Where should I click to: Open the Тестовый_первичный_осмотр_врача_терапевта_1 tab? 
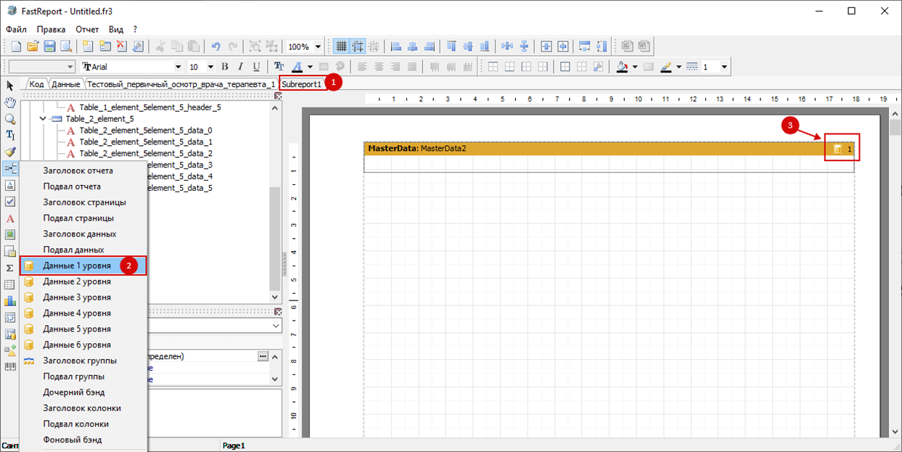[181, 84]
